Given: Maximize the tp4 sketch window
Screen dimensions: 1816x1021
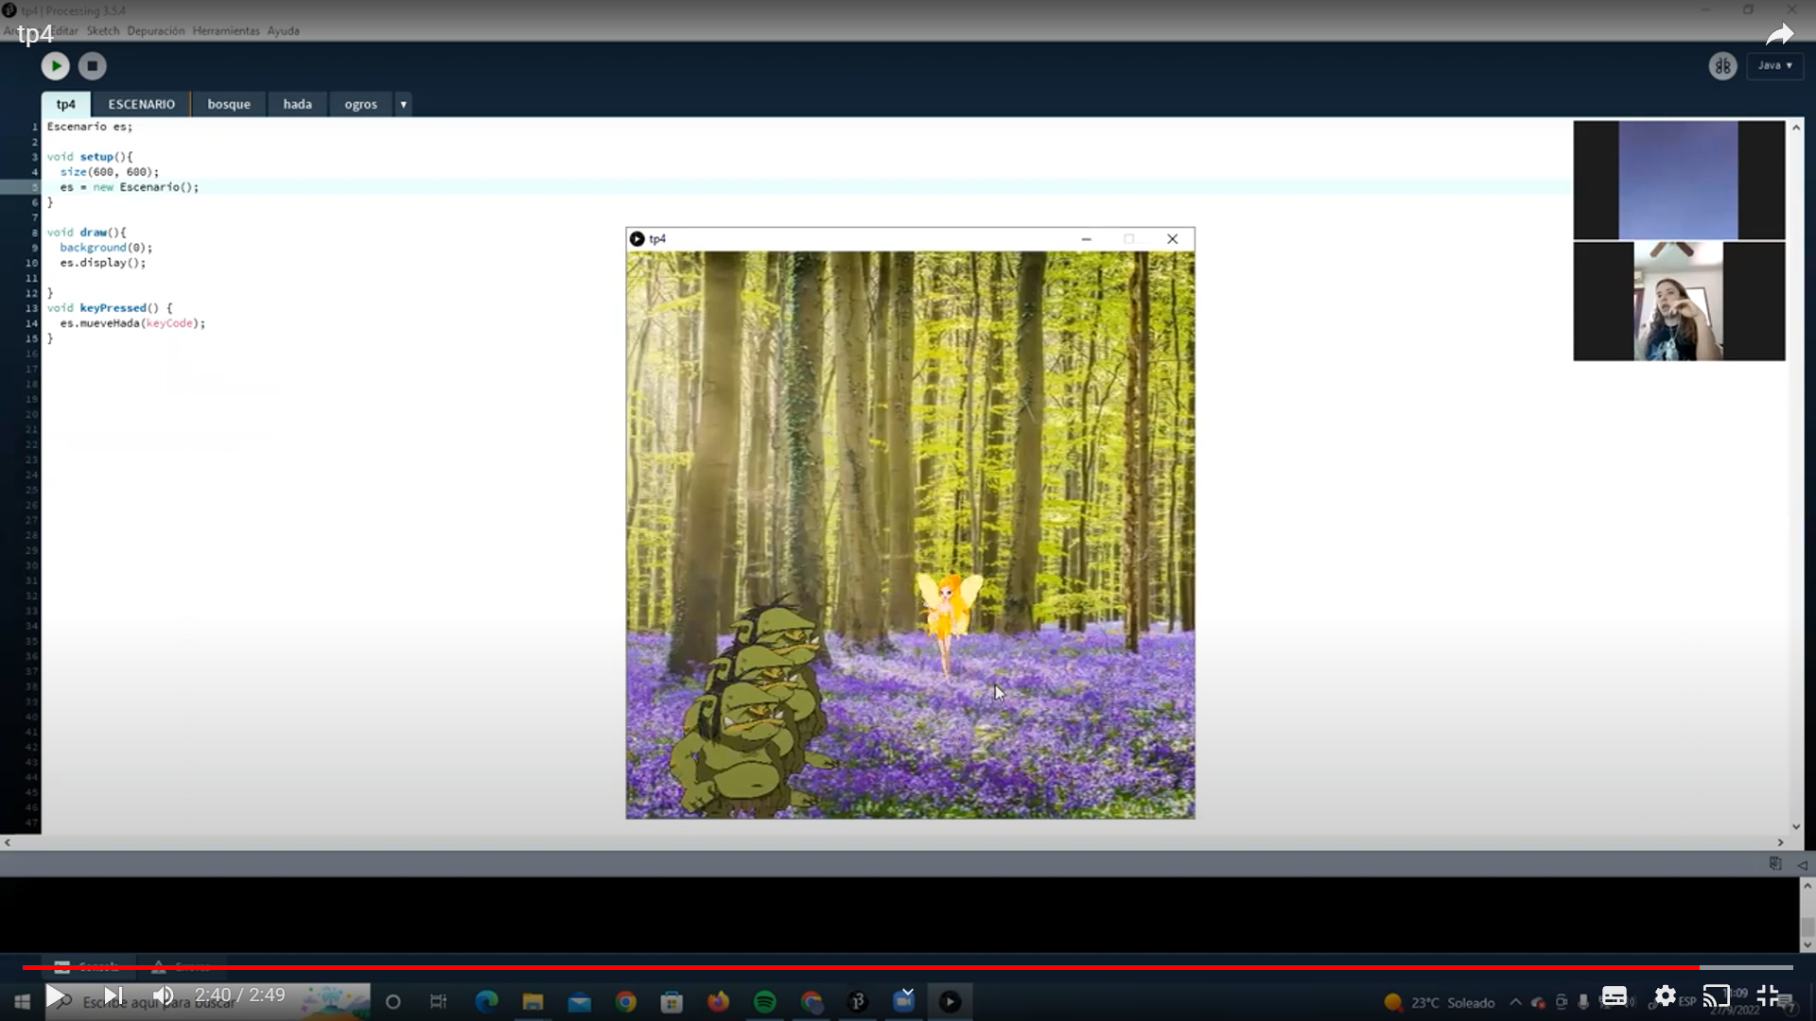Looking at the screenshot, I should [1128, 239].
